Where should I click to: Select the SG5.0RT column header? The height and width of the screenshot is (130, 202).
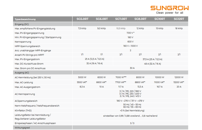[x=82, y=19]
